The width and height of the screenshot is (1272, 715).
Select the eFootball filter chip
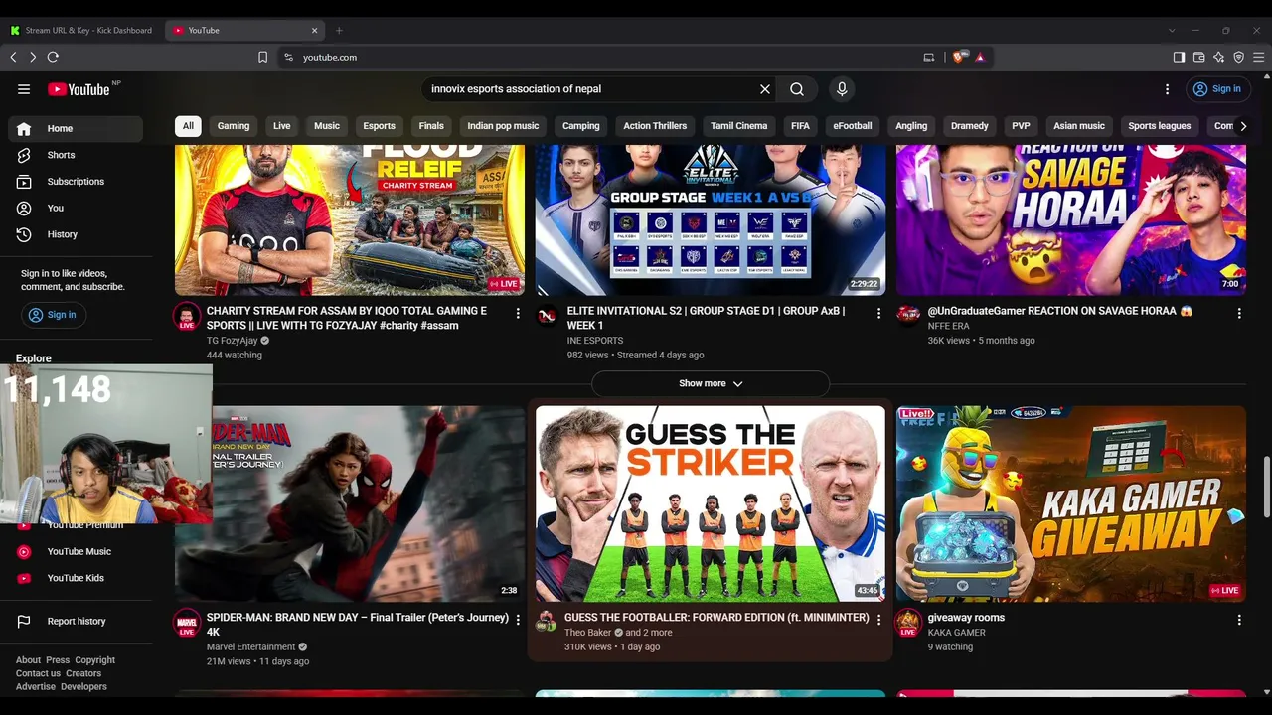853,126
